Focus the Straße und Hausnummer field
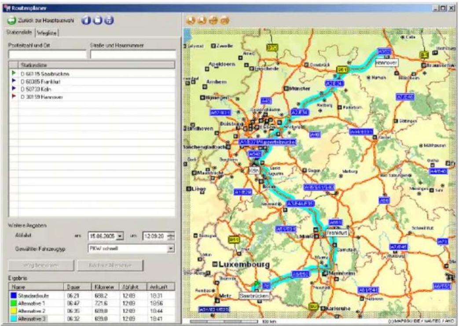This screenshot has height=326, width=459. (133, 54)
